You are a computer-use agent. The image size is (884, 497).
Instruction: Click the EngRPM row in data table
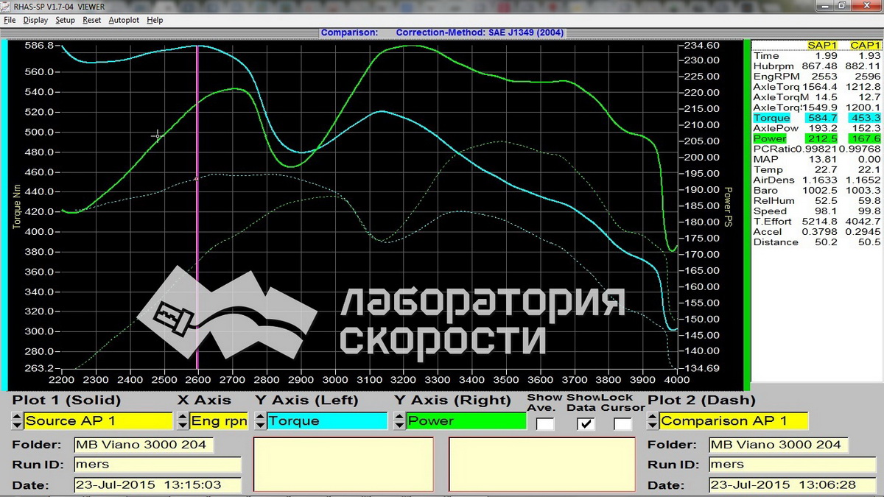(817, 77)
